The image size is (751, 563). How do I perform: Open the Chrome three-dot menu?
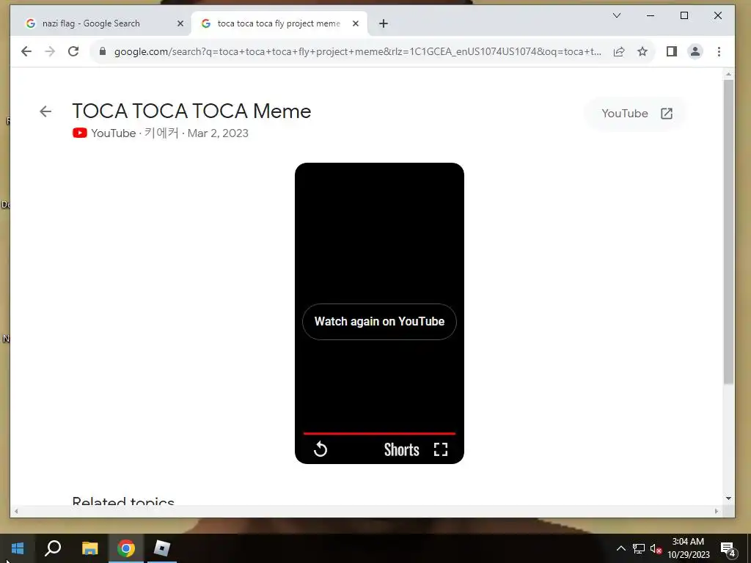[x=719, y=51]
